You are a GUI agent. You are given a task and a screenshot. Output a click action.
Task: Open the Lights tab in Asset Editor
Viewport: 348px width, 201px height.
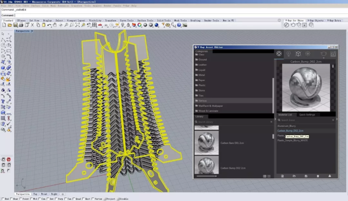[289, 53]
